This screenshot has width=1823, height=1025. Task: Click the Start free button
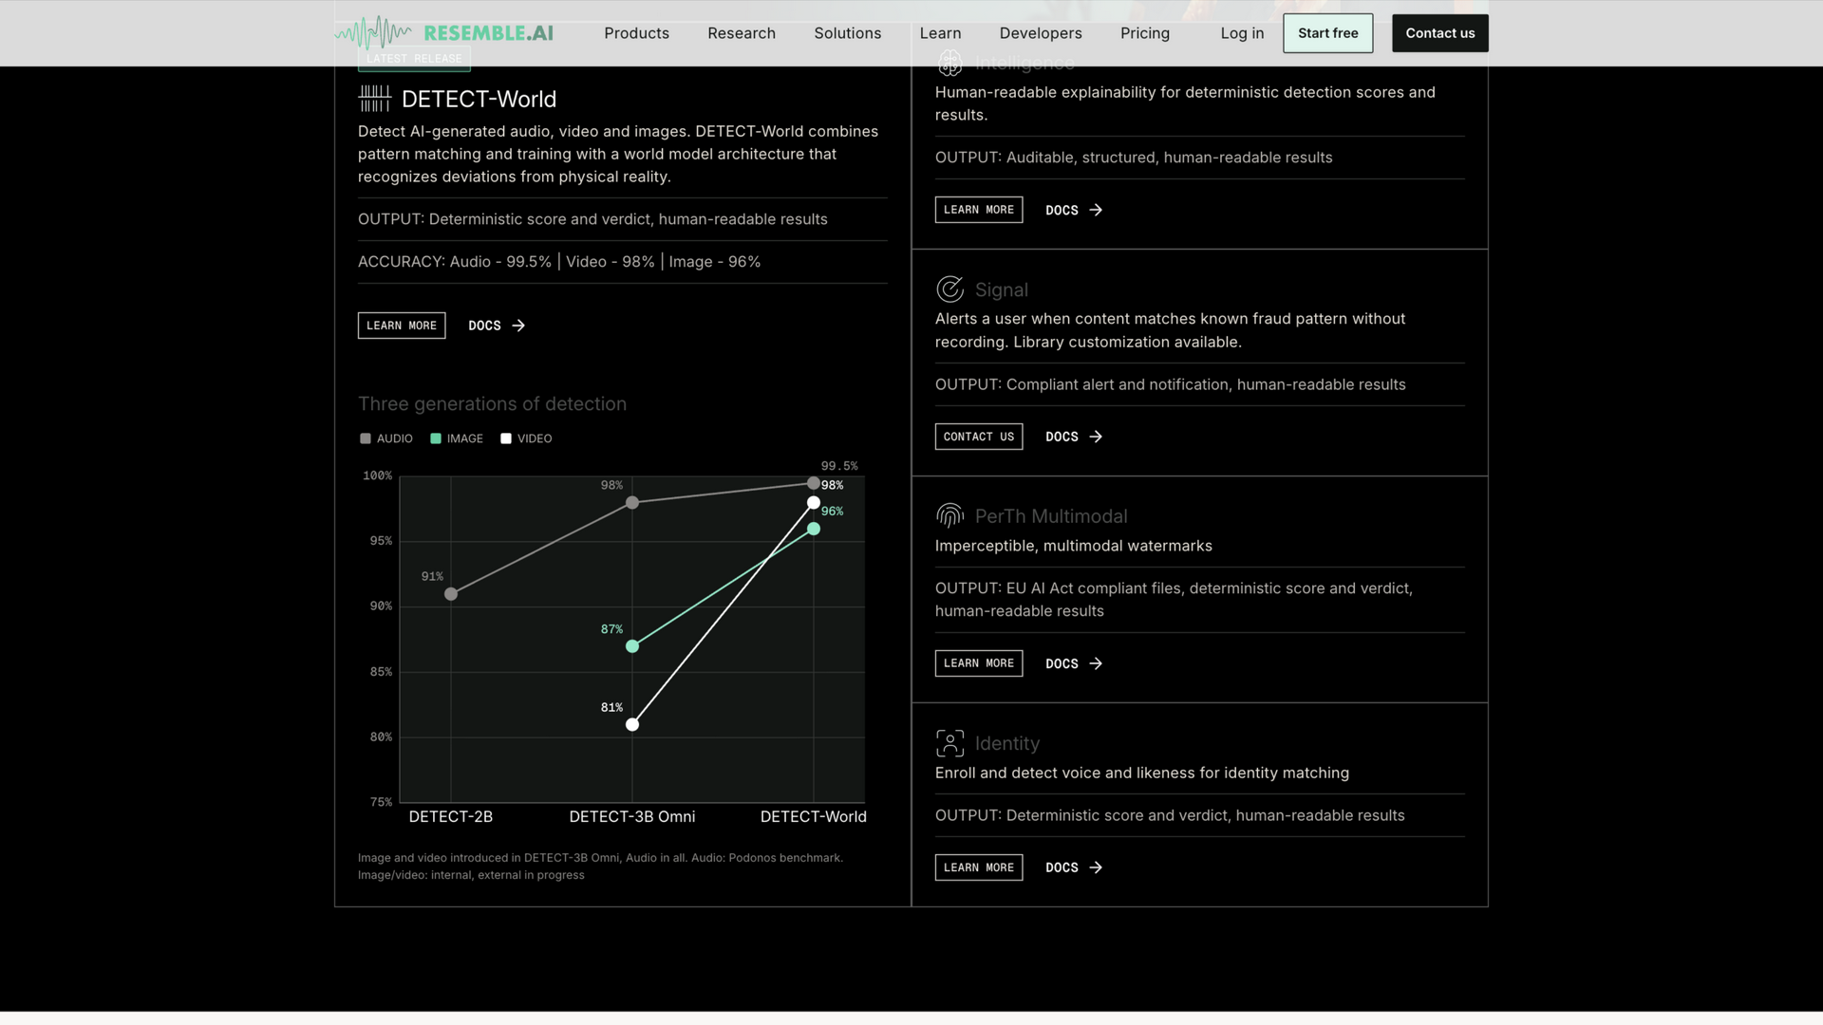(x=1327, y=33)
